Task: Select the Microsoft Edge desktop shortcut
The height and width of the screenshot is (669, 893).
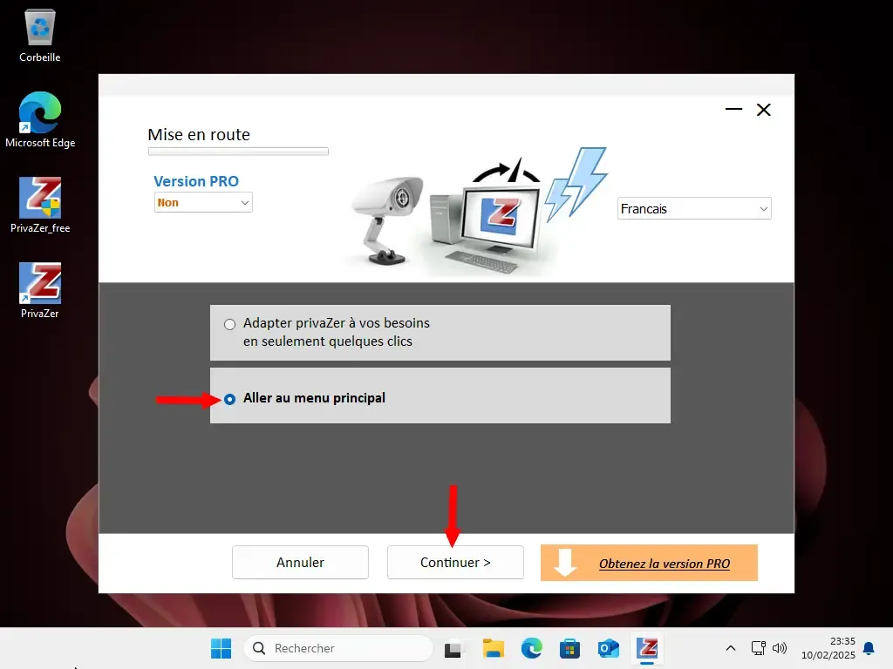Action: click(x=40, y=119)
